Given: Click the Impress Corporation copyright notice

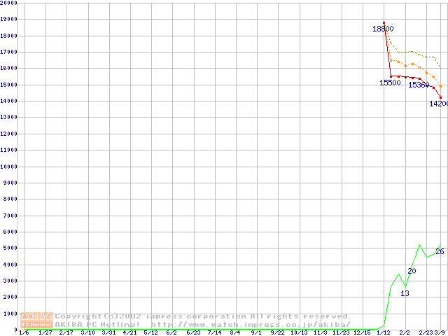Looking at the screenshot, I should coord(203,316).
